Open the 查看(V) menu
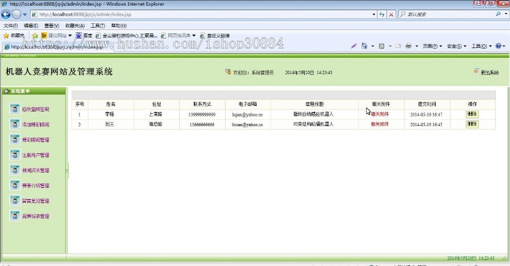This screenshot has width=510, height=266. pyautogui.click(x=52, y=25)
